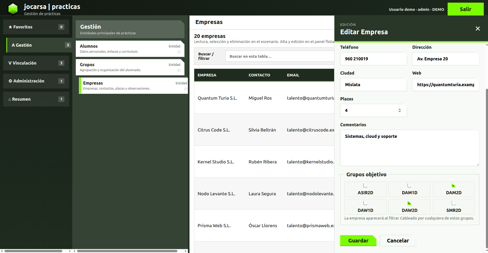
Task: Open the Administración section
Action: (x=36, y=81)
